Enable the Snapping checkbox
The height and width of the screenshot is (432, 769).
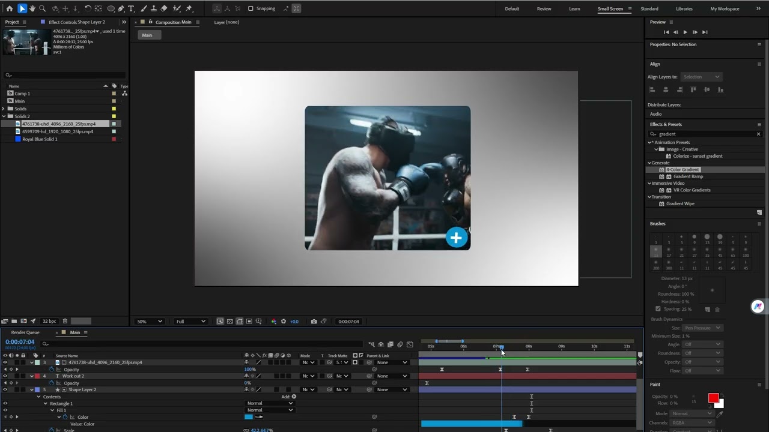[251, 8]
